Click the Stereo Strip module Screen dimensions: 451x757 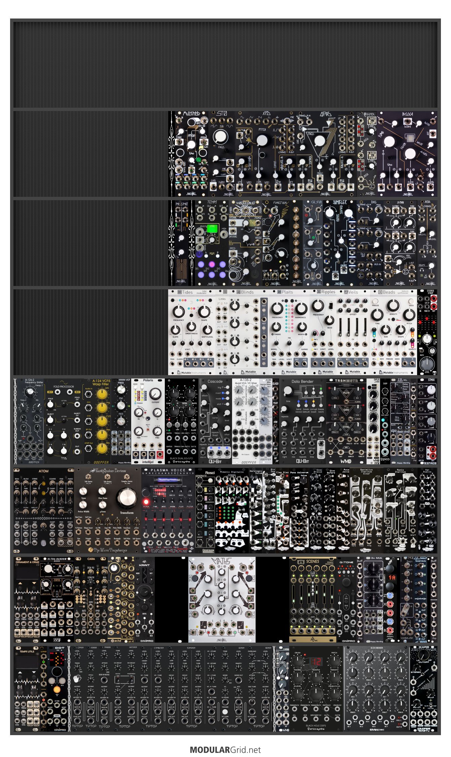coord(427,332)
